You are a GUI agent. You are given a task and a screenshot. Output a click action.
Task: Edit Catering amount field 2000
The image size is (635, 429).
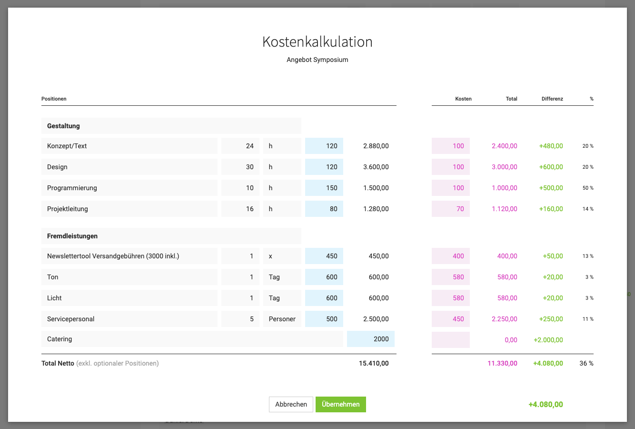(x=371, y=339)
